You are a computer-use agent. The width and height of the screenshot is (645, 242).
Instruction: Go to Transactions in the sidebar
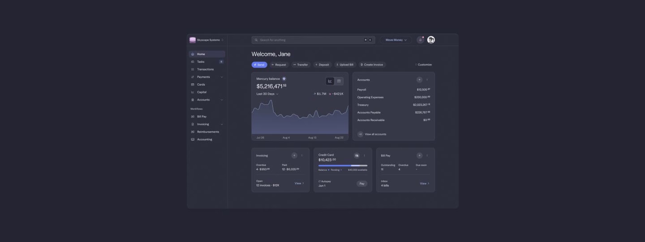[x=205, y=69]
